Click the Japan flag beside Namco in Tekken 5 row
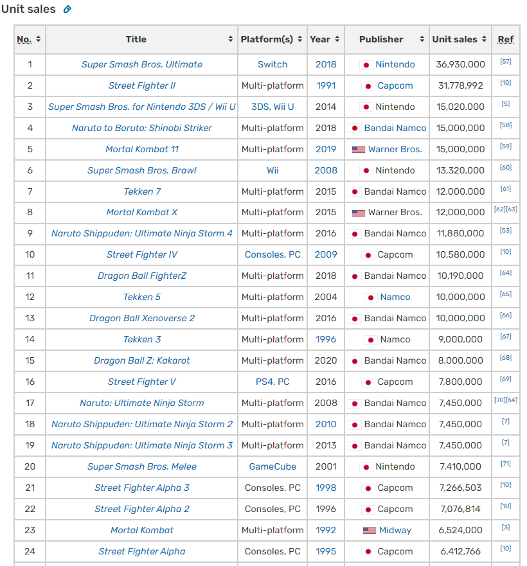The width and height of the screenshot is (527, 566). [x=371, y=298]
